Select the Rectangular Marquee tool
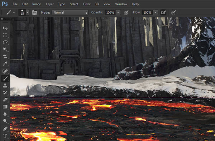This screenshot has height=141, width=215. click(5, 35)
